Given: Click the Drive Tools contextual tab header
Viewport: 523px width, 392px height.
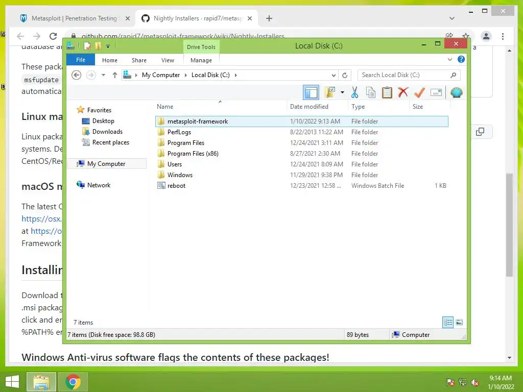Looking at the screenshot, I should pos(201,46).
